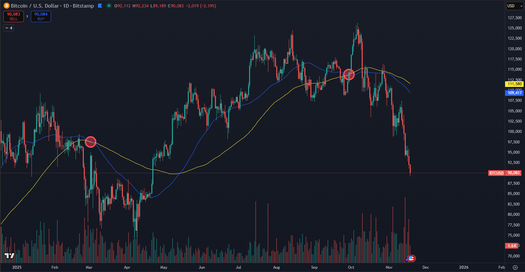Image resolution: width=525 pixels, height=272 pixels.
Task: Click the TradingView logo on the chart
Action: 9,255
